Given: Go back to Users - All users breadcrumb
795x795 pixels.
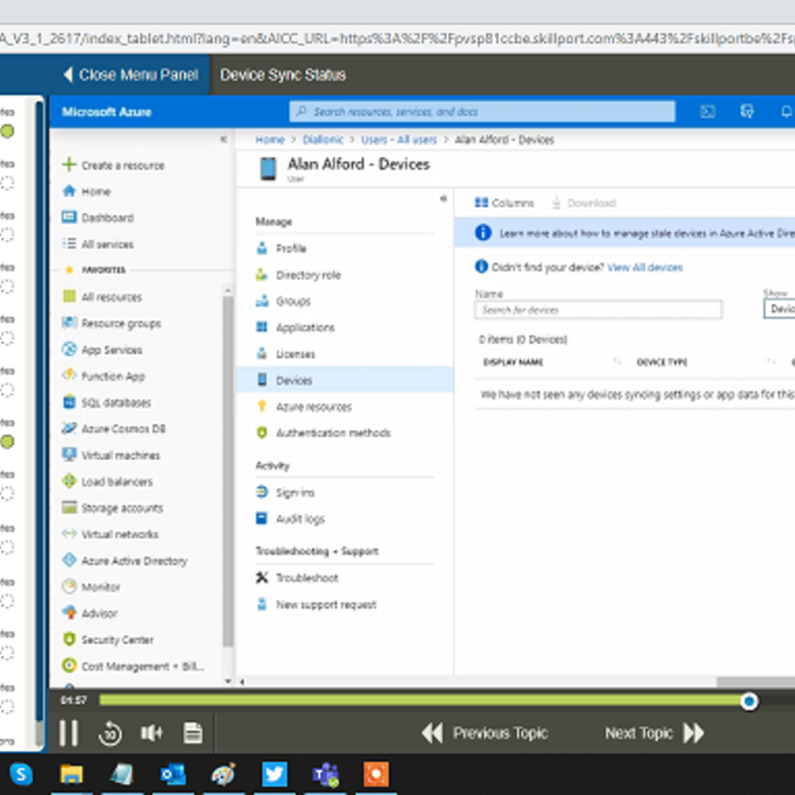Looking at the screenshot, I should click(x=398, y=139).
